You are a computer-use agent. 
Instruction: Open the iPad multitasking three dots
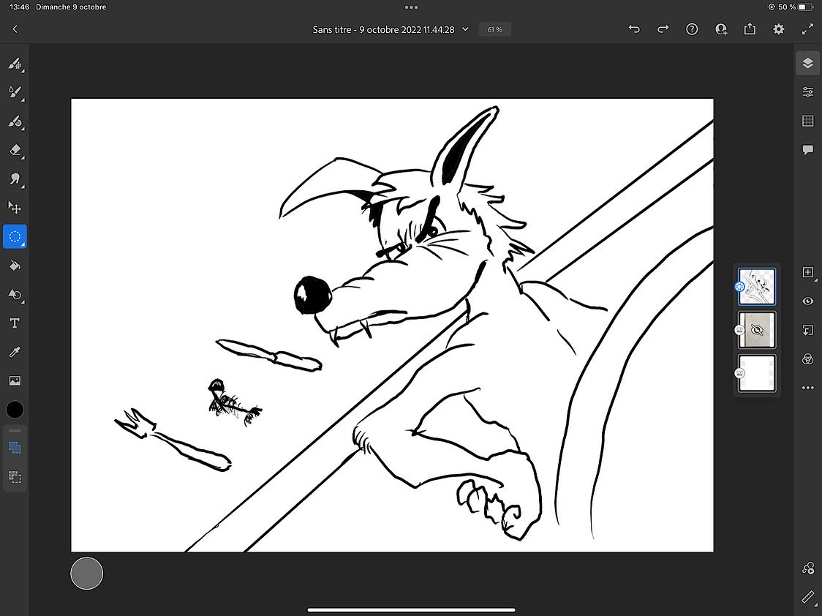tap(412, 7)
